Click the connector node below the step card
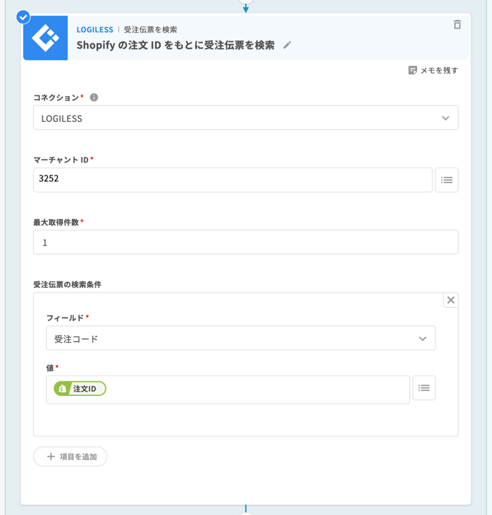The height and width of the screenshot is (515, 492). click(x=246, y=512)
